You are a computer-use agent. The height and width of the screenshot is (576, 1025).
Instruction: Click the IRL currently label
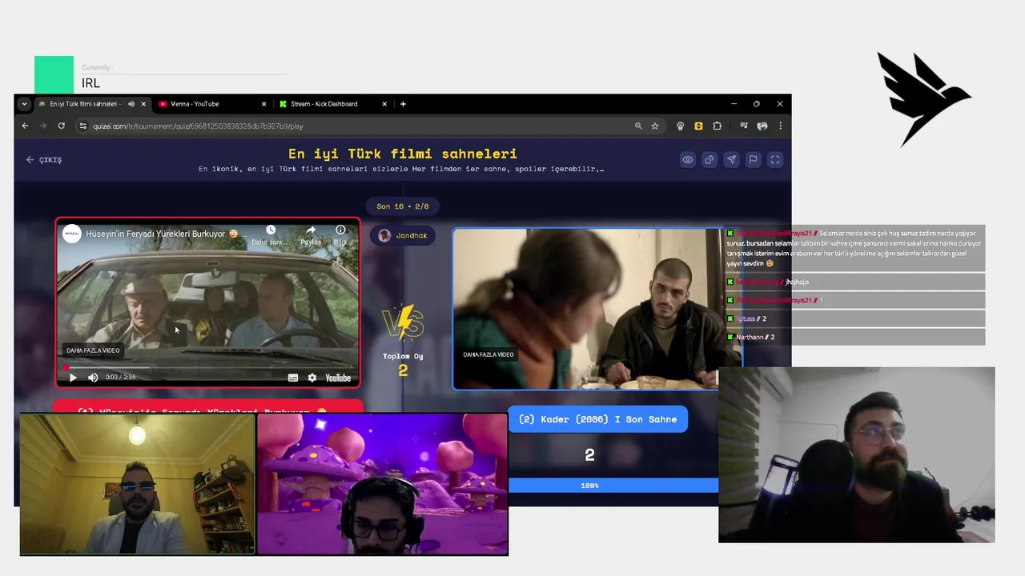pos(90,83)
